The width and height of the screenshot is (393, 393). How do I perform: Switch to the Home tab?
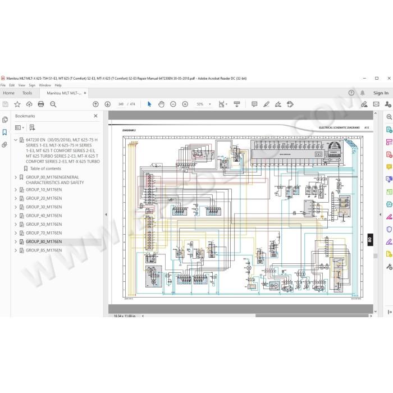8,93
